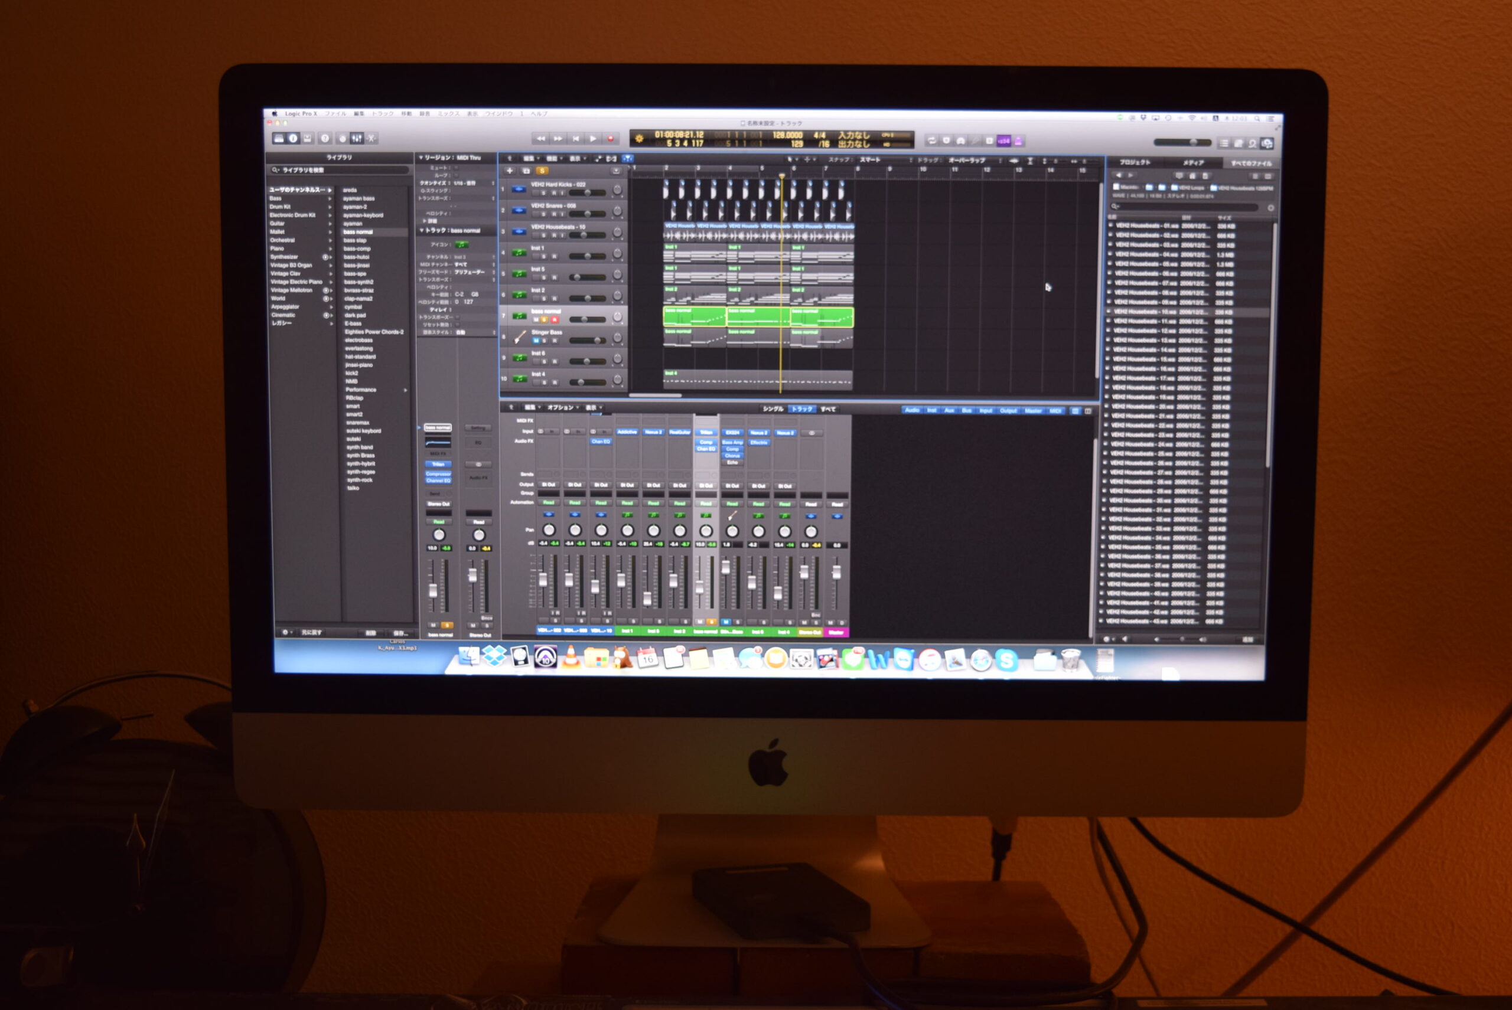Click the Stinger Bass guitar icon
This screenshot has height=1010, width=1512.
pyautogui.click(x=520, y=337)
